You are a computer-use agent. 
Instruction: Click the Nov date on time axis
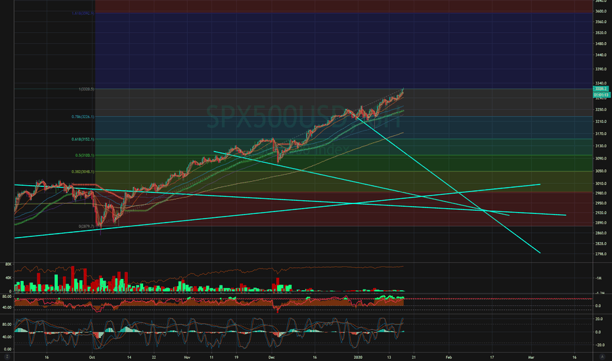click(x=187, y=357)
